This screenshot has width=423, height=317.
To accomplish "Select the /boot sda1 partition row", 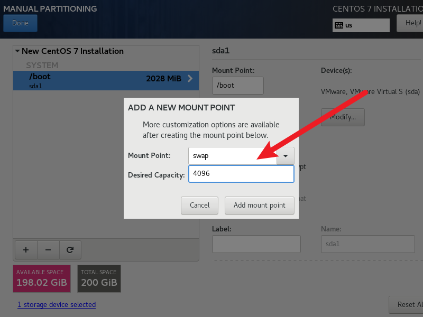I will tap(106, 81).
